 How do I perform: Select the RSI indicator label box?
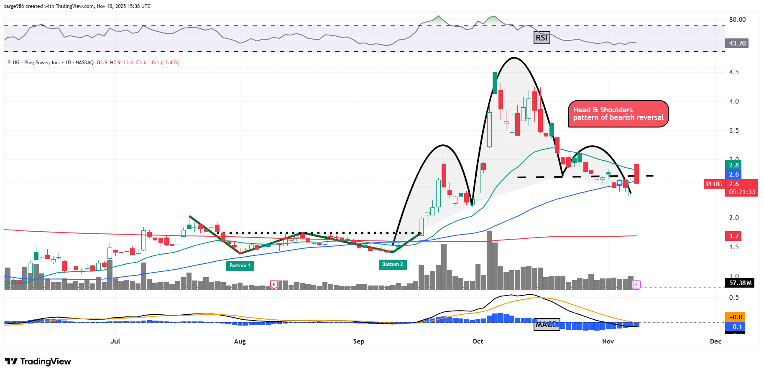point(542,38)
